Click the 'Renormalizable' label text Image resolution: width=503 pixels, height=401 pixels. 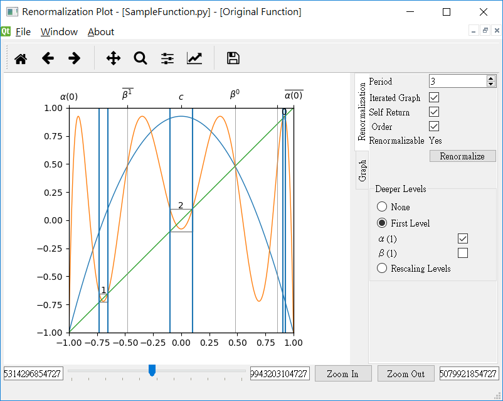[396, 141]
